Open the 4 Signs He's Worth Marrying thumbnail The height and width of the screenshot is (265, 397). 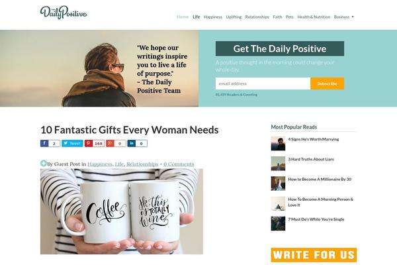click(x=278, y=144)
